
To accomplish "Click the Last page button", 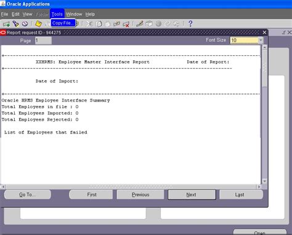I will tap(241, 194).
